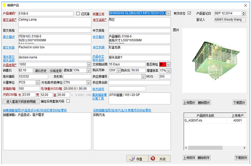
Task: Open the 购买币种 CNY currency dropdown
Action: [x=119, y=70]
